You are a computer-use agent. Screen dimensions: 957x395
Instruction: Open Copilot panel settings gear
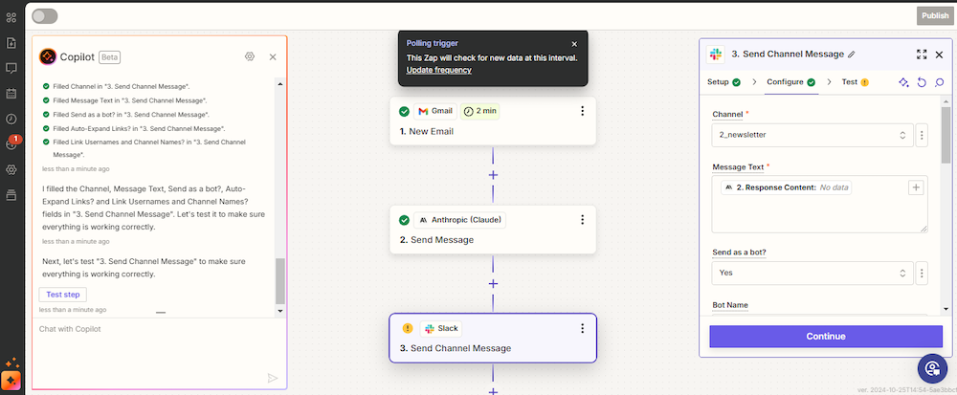[249, 56]
